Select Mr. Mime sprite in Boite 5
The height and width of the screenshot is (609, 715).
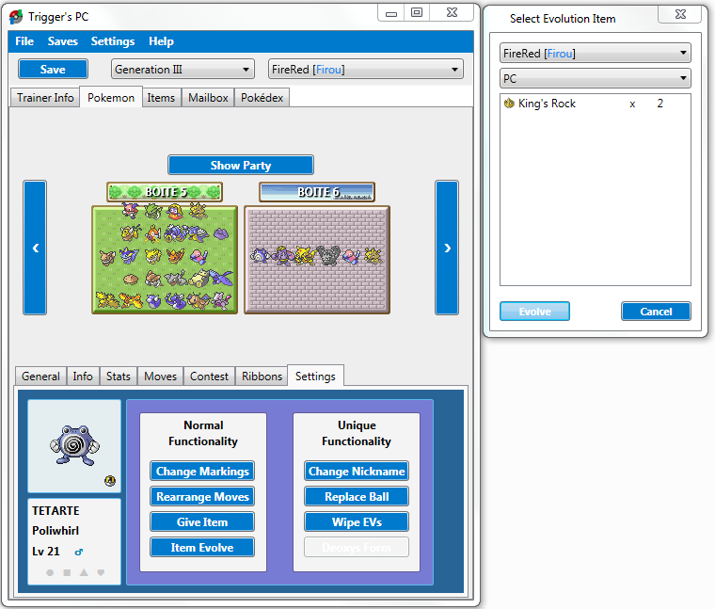[131, 210]
